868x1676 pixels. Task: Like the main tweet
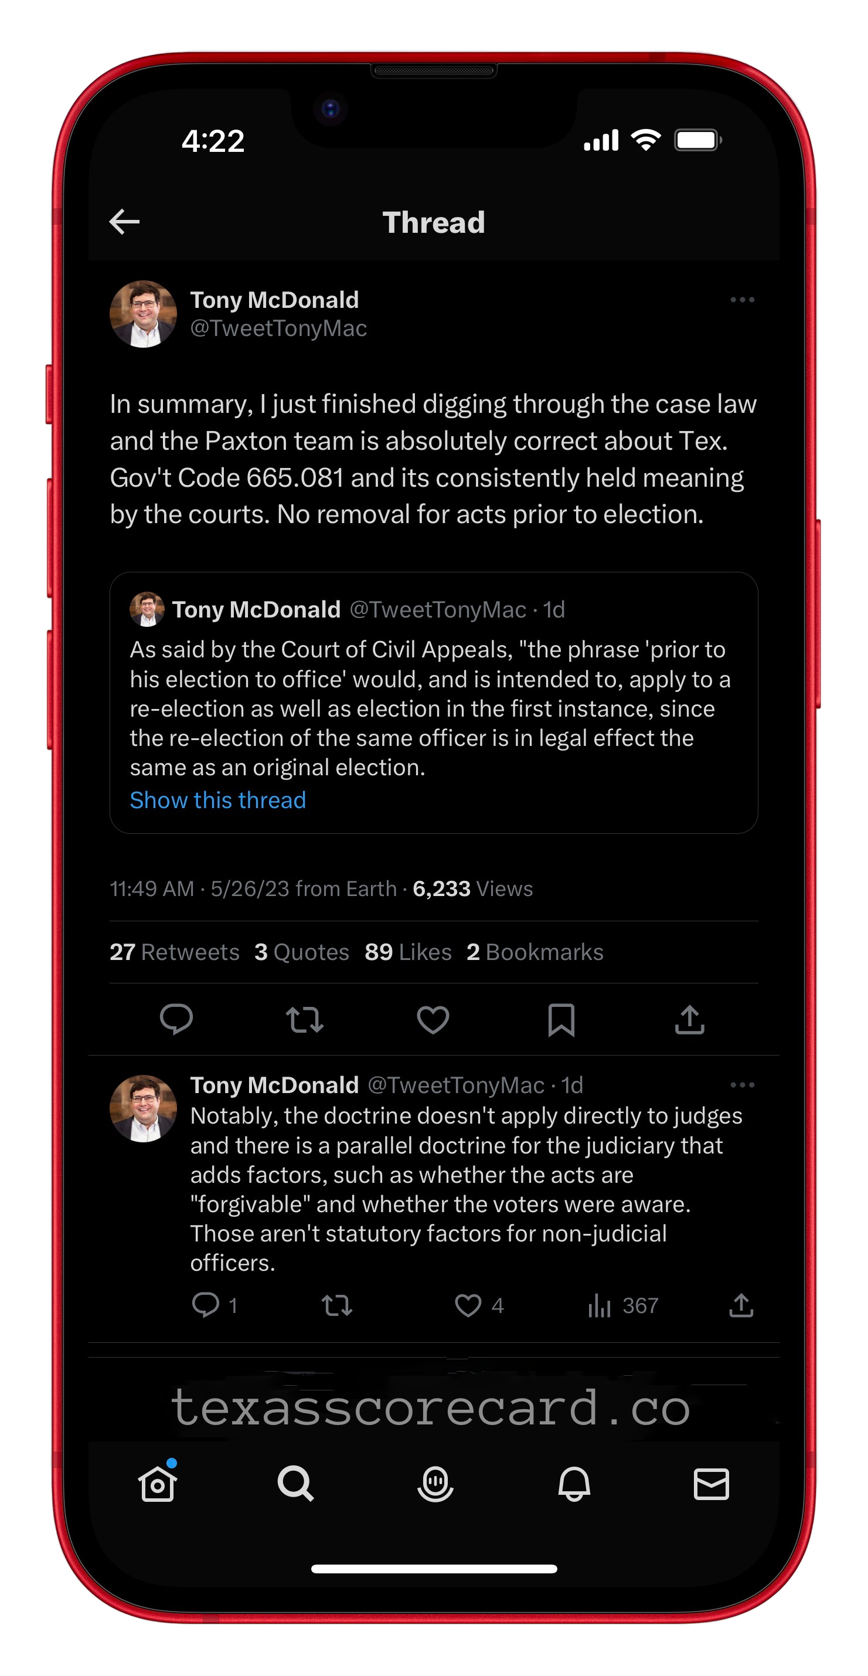(433, 1019)
